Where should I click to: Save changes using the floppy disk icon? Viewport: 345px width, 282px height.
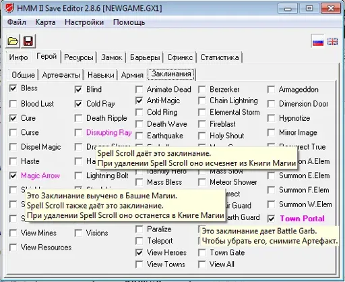coord(28,41)
